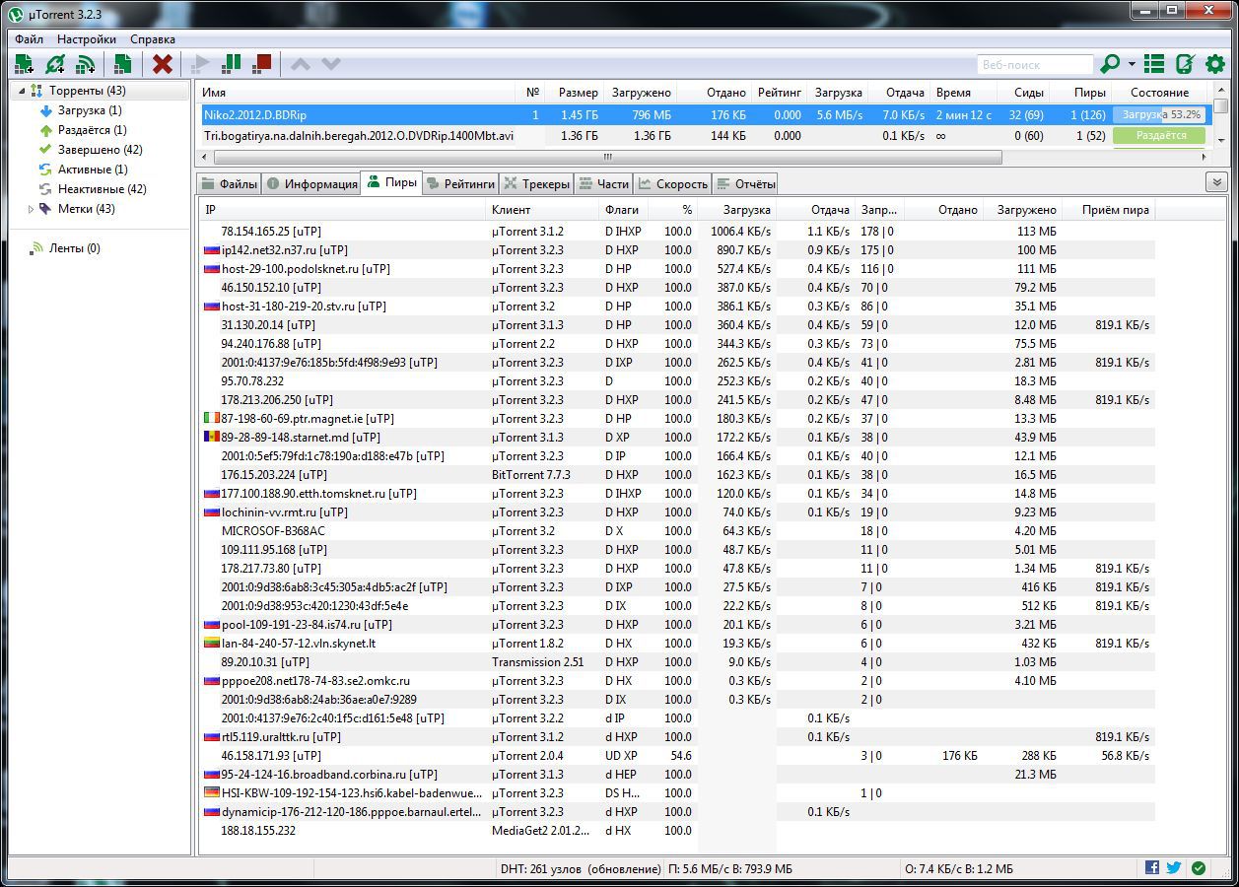1239x887 pixels.
Task: Click the Create New Torrent icon
Action: click(122, 64)
